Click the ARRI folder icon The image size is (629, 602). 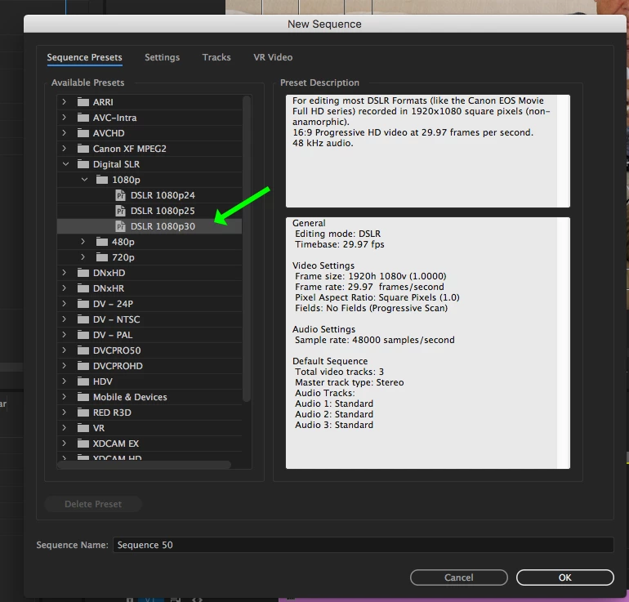click(83, 102)
